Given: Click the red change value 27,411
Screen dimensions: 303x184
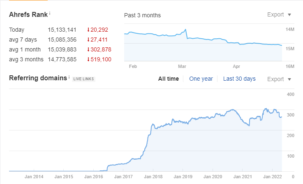Looking at the screenshot, I should coord(99,40).
